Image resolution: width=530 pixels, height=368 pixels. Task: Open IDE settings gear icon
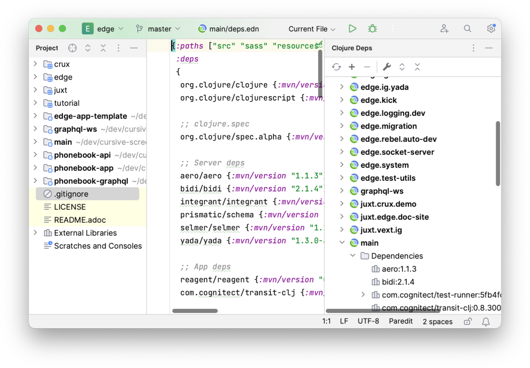click(x=491, y=29)
